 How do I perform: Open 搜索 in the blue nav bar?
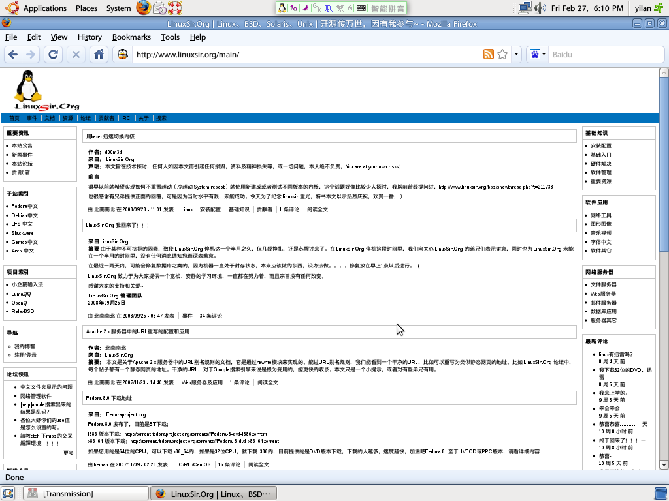[x=161, y=118]
